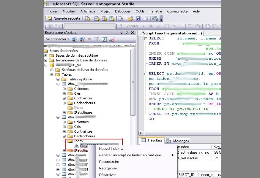Image resolution: width=260 pixels, height=178 pixels.
Task: Collapse the expanded Index folder
Action: [x=64, y=141]
